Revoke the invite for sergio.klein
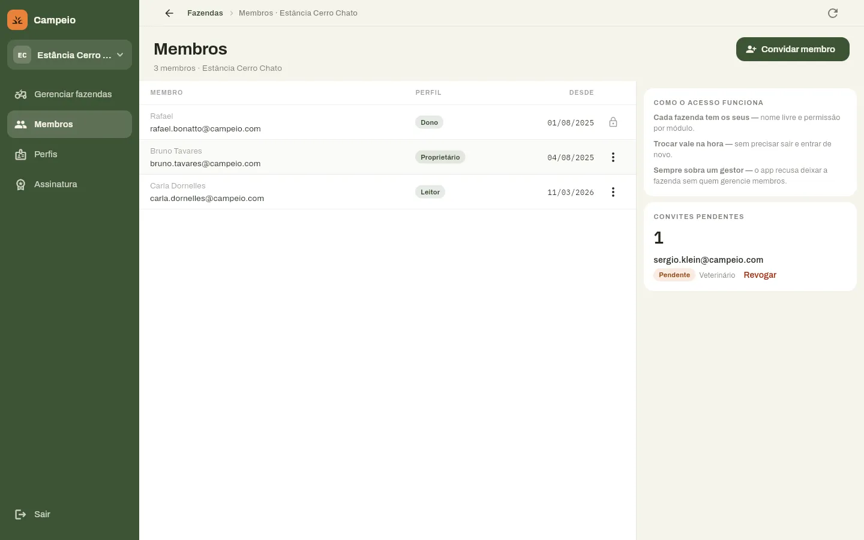864x540 pixels. (x=760, y=275)
